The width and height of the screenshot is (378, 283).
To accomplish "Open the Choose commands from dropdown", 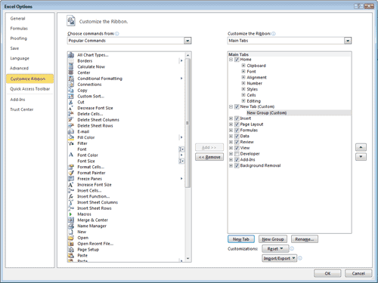I will tap(187, 41).
